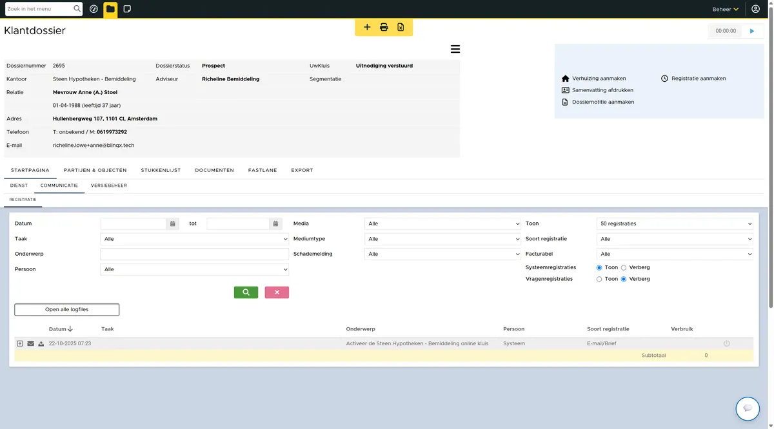This screenshot has width=774, height=429.
Task: Click the power icon at the registration row end
Action: [x=727, y=344]
